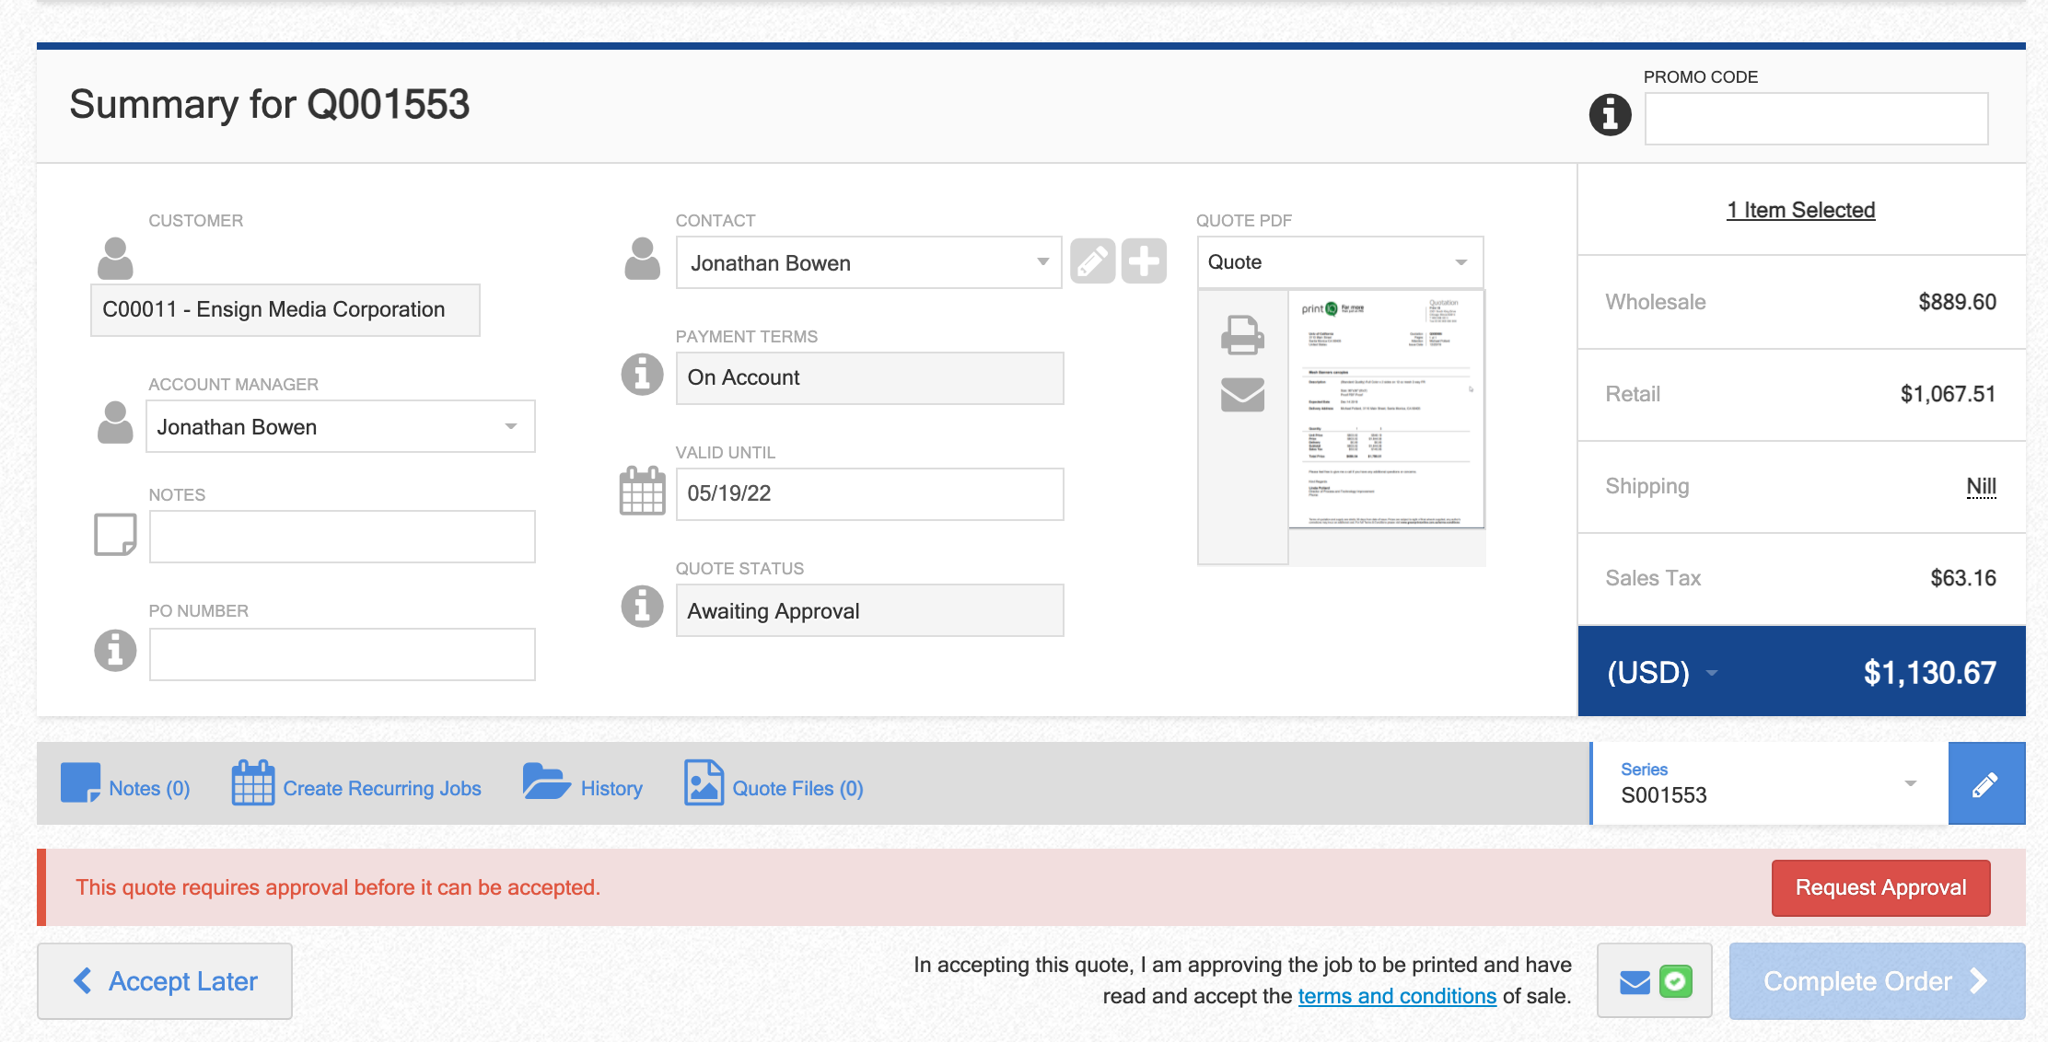2048x1042 pixels.
Task: Click the PO number info icon
Action: pyautogui.click(x=115, y=651)
